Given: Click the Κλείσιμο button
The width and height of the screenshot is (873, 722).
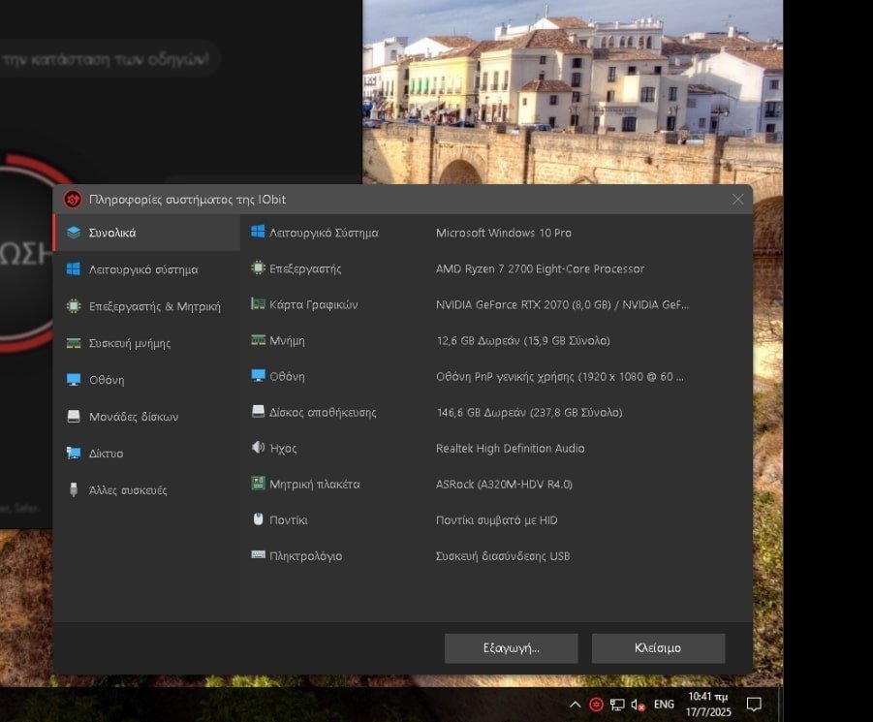Looking at the screenshot, I should click(658, 648).
